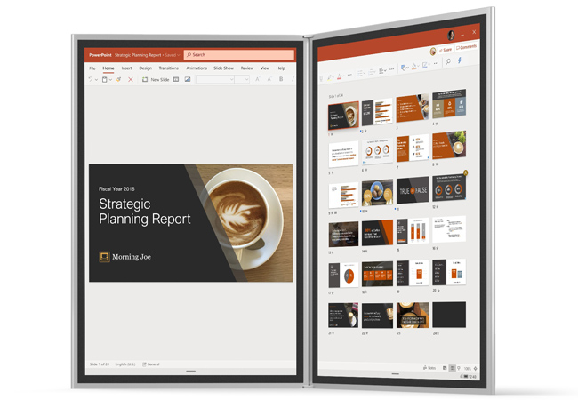Go to the Slide Show tab
The width and height of the screenshot is (578, 400).
(x=224, y=68)
